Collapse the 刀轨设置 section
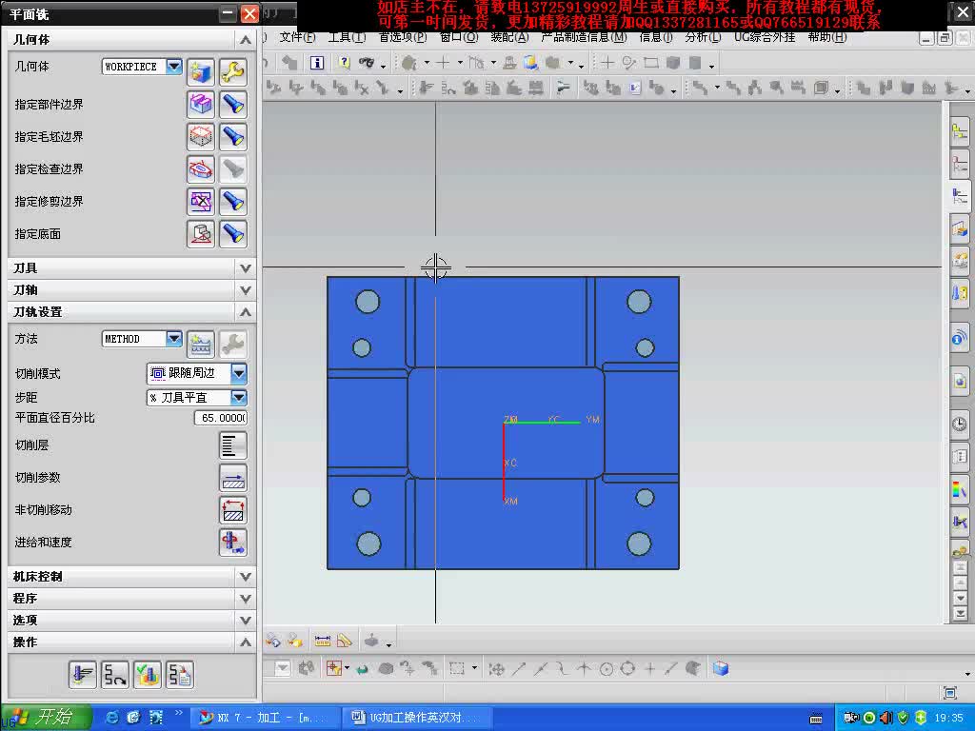This screenshot has width=975, height=731. coord(246,312)
